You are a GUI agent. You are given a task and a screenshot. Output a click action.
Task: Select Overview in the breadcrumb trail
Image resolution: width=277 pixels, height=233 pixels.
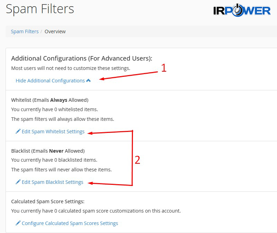coord(56,31)
